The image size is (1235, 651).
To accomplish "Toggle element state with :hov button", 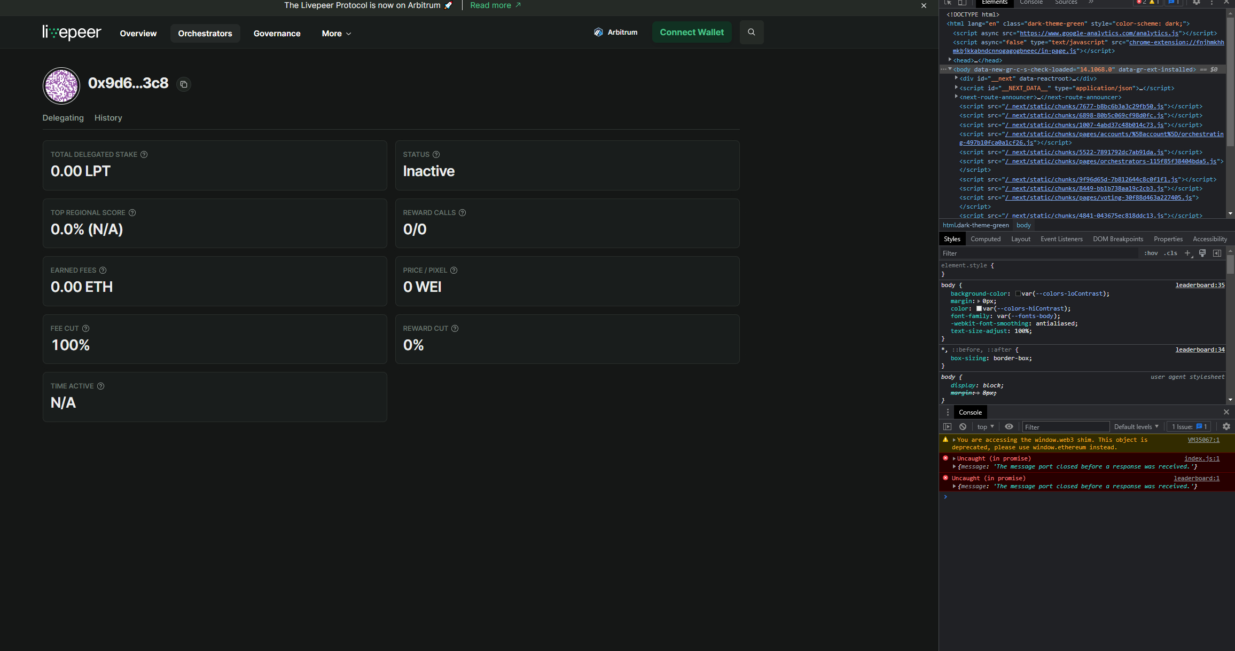I will 1151,253.
